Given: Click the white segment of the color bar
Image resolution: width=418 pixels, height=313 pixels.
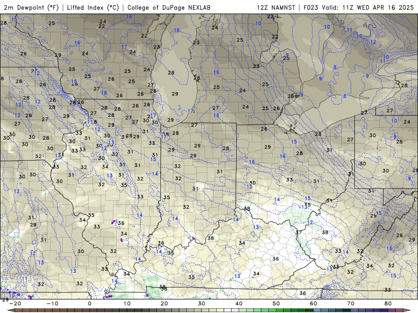Looking at the screenshot, I should [x=228, y=310].
